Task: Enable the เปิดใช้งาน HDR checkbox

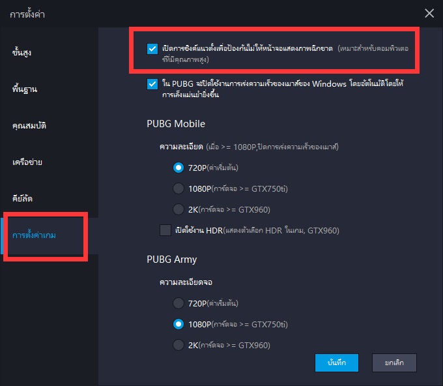Action: tap(165, 230)
